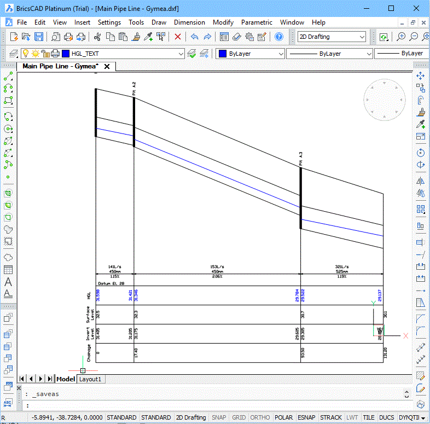
Task: Click the LookFrom navigation circle
Action: coord(385,100)
